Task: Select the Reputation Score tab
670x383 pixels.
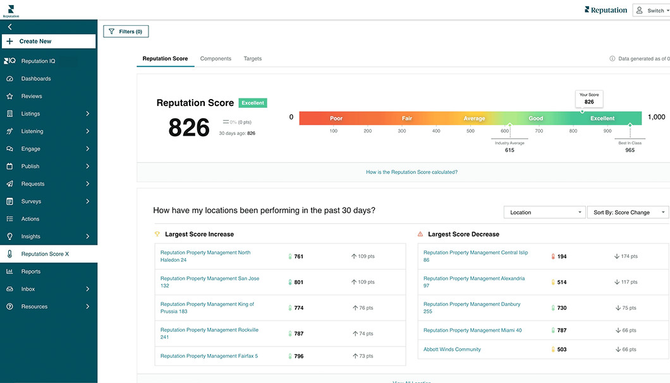Action: coord(166,59)
